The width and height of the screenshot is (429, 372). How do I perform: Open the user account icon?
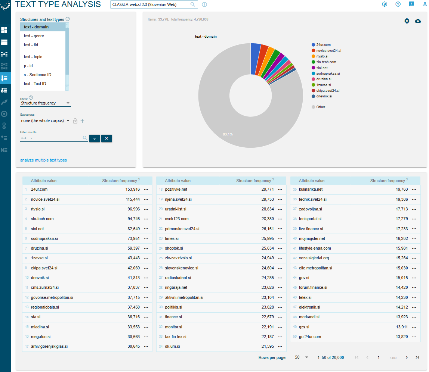point(425,4)
